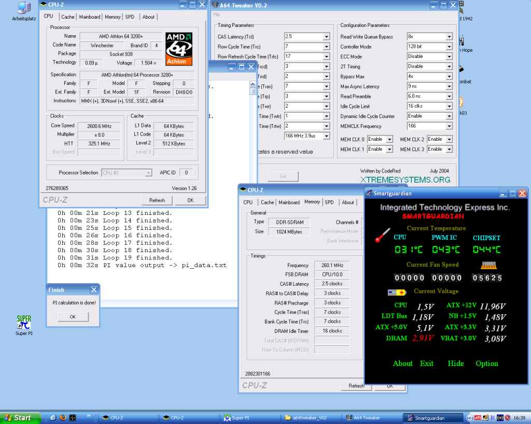Click the Super PI scrollbar up arrow

click(x=253, y=84)
